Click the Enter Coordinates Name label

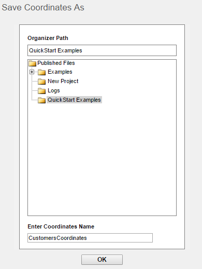click(x=61, y=226)
